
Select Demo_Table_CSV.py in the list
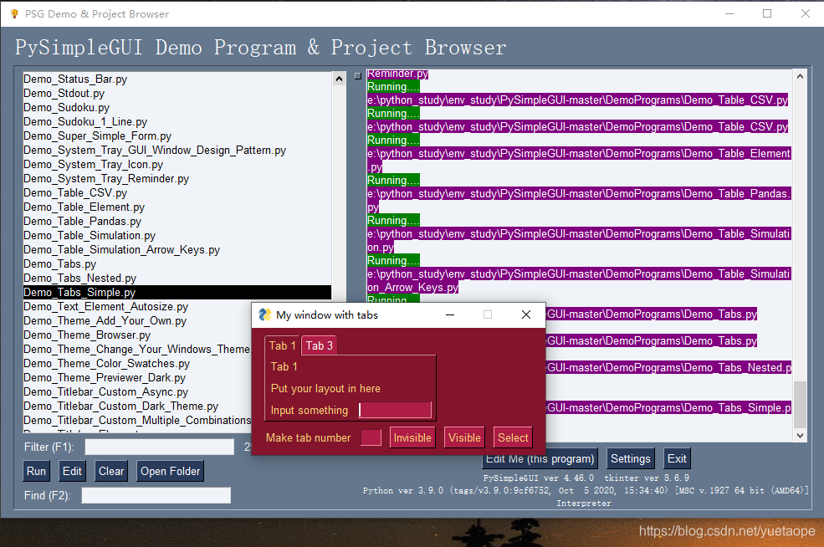click(177, 193)
